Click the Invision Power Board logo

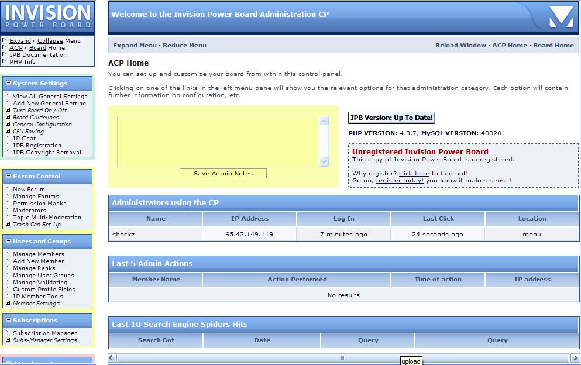tap(47, 17)
